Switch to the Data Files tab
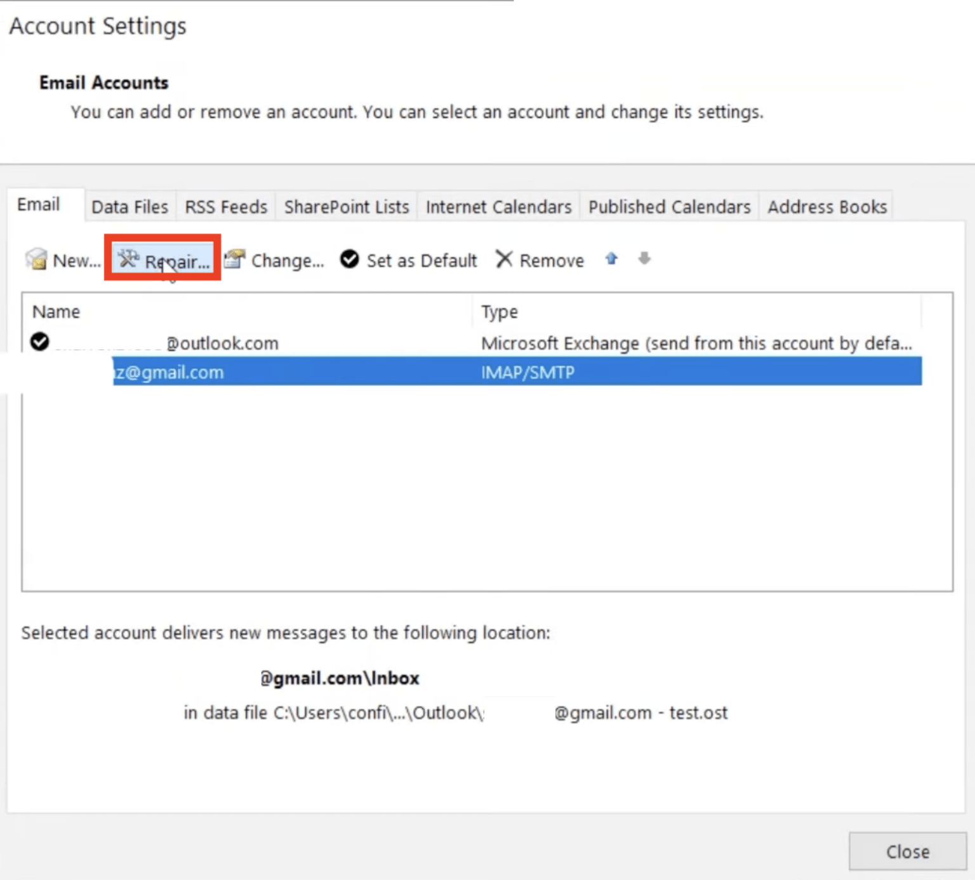 [x=129, y=206]
